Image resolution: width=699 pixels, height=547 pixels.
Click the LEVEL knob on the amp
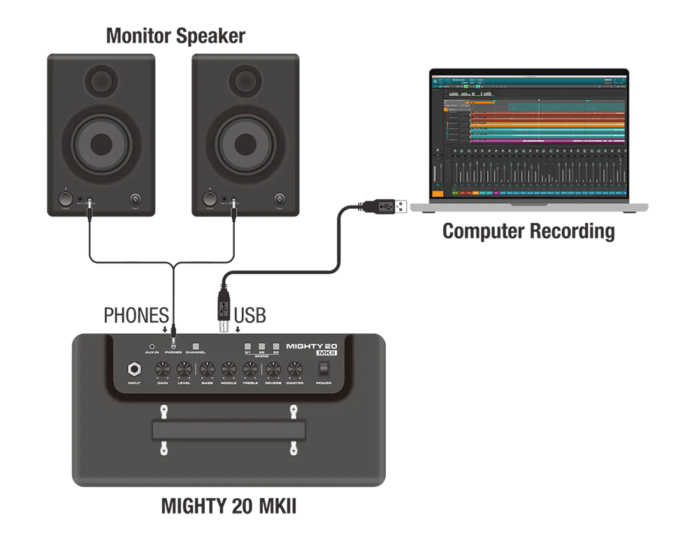point(185,370)
